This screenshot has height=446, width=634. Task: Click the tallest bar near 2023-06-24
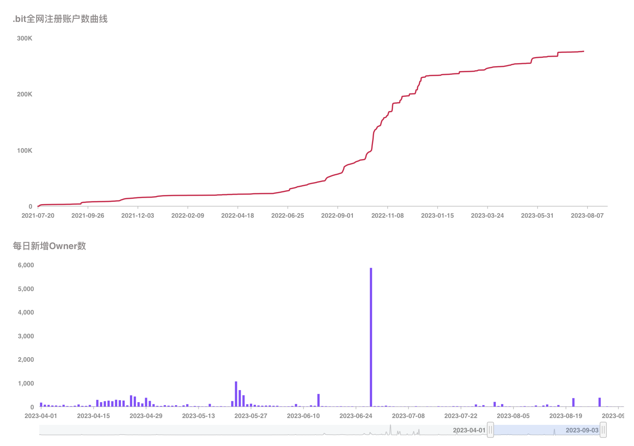(x=371, y=337)
